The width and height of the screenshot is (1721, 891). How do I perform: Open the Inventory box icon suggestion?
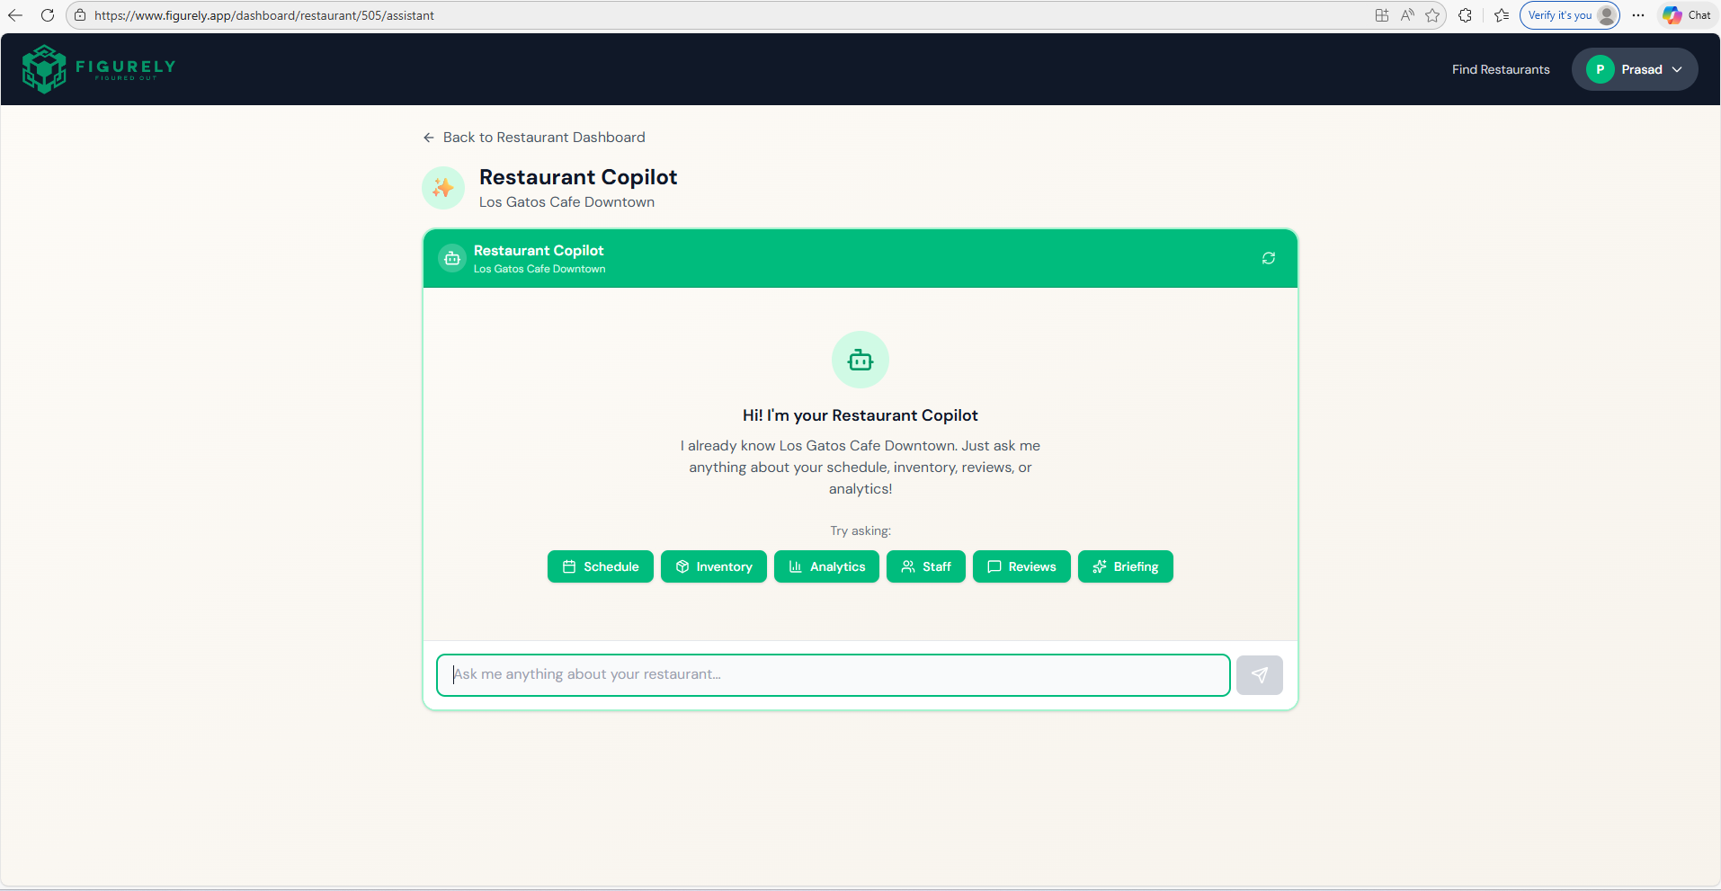(713, 566)
